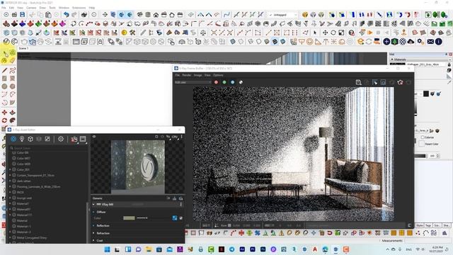The height and width of the screenshot is (255, 453).
Task: Click the diffuse color intensity slider
Action: [142, 218]
